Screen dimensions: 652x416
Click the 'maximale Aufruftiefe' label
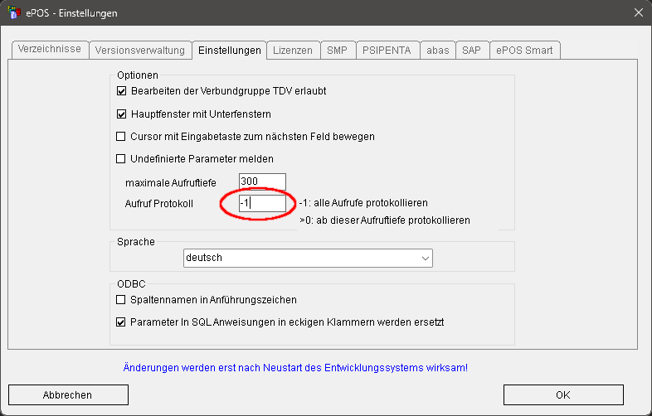(171, 183)
